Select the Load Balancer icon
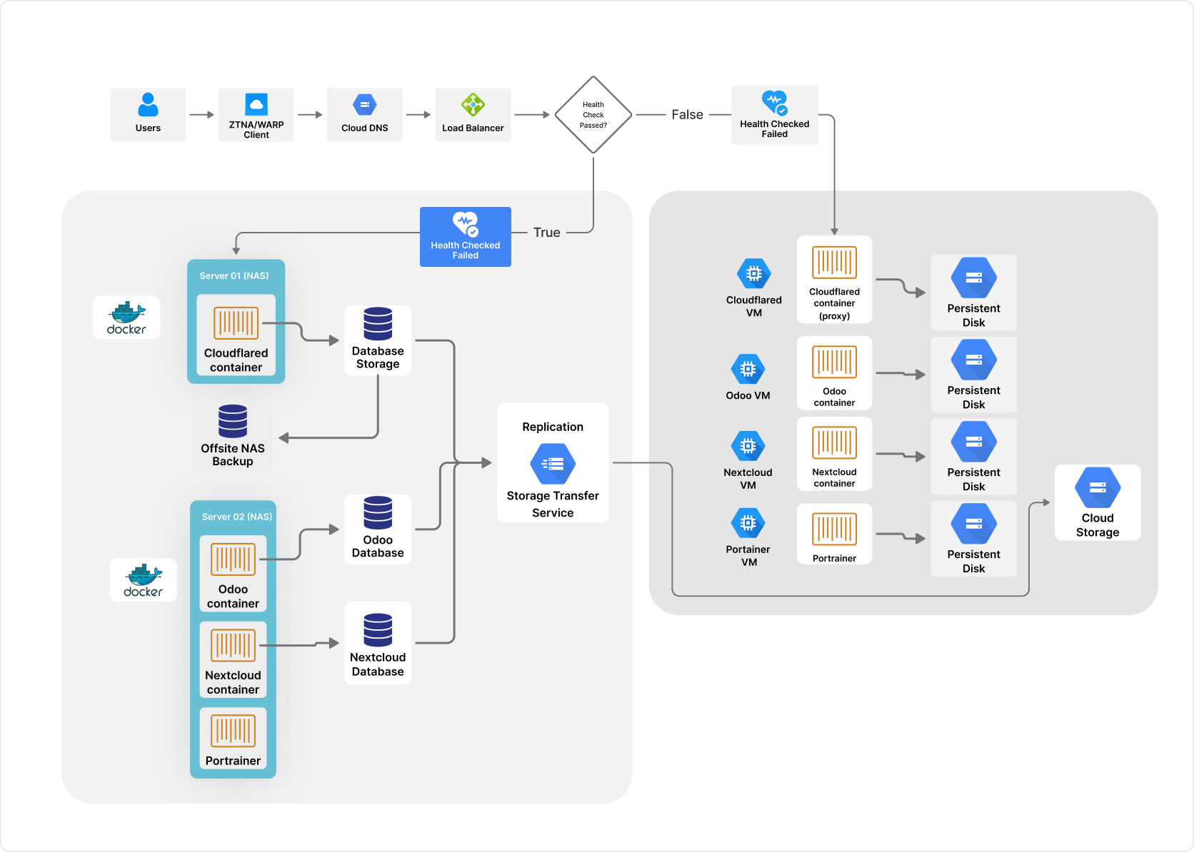Image resolution: width=1194 pixels, height=852 pixels. pos(473,104)
